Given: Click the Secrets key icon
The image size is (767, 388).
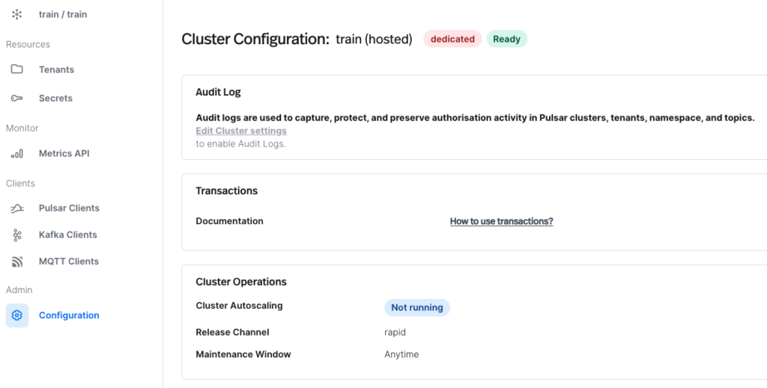Looking at the screenshot, I should pos(17,98).
